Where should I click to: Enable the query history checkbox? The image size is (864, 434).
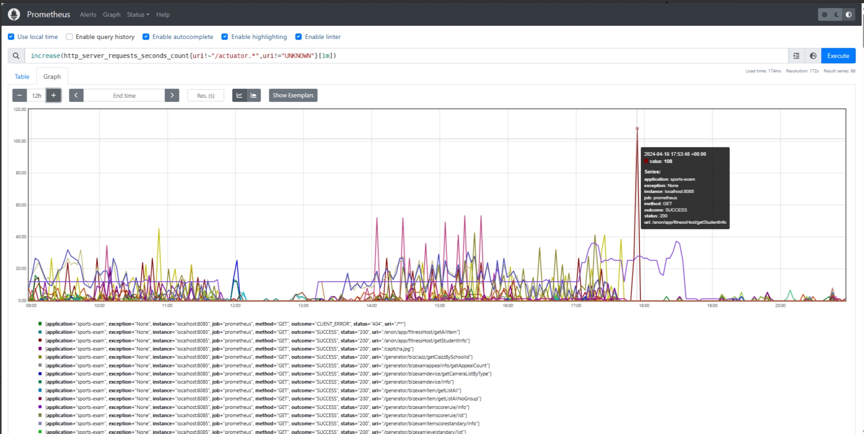coord(69,37)
